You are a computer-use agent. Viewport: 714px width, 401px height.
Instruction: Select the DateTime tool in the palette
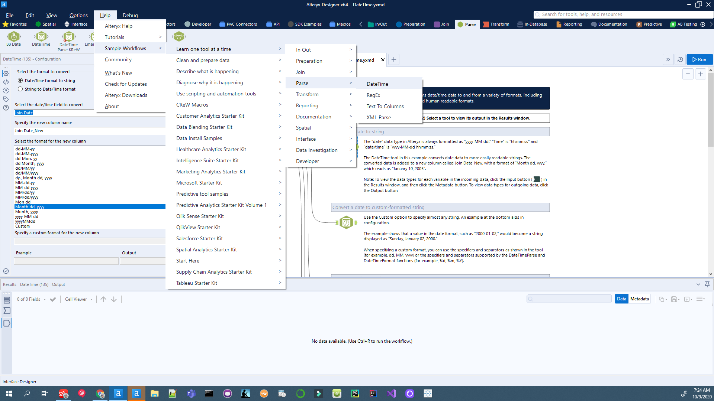pyautogui.click(x=41, y=39)
